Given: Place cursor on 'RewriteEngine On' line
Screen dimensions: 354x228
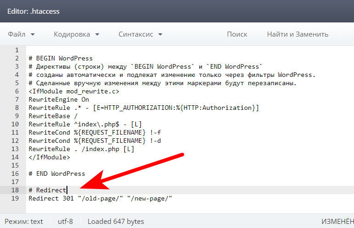Looking at the screenshot, I should (x=59, y=99).
